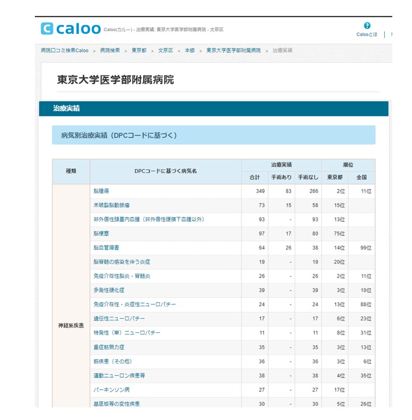Open the 基底核等の変性疾患 link

pos(116,404)
